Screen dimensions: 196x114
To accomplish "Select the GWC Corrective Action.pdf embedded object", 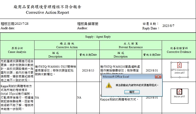I will 180,70.
